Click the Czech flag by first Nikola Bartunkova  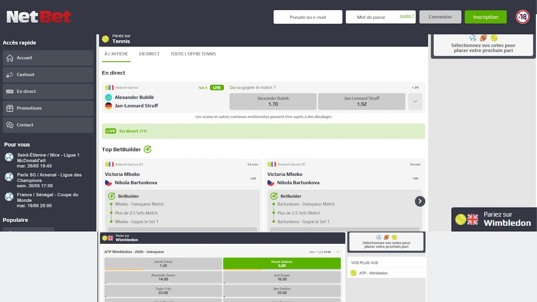tap(108, 183)
